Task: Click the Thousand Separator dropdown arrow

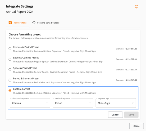Action: 47,103
